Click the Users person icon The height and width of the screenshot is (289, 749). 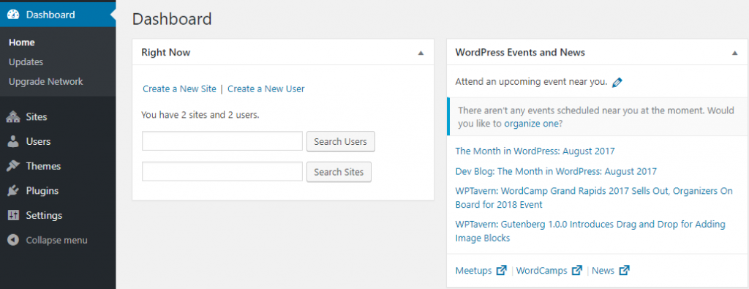point(13,141)
